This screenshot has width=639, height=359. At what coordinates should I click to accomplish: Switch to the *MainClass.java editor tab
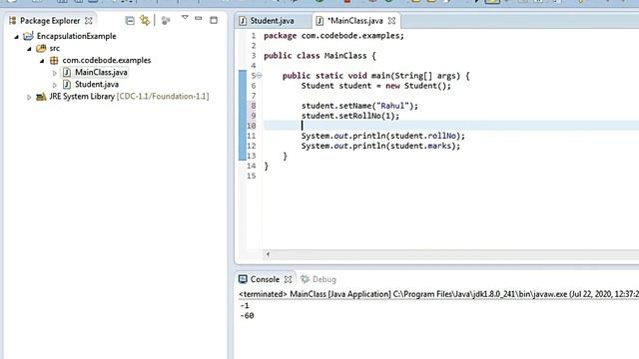[354, 20]
